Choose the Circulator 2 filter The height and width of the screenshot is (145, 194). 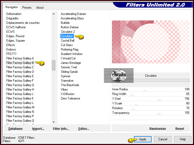(68, 32)
